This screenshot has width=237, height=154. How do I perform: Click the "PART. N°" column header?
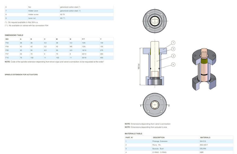click(129, 138)
